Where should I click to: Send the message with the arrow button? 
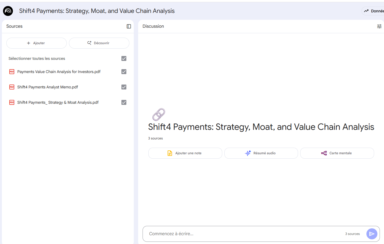point(372,234)
